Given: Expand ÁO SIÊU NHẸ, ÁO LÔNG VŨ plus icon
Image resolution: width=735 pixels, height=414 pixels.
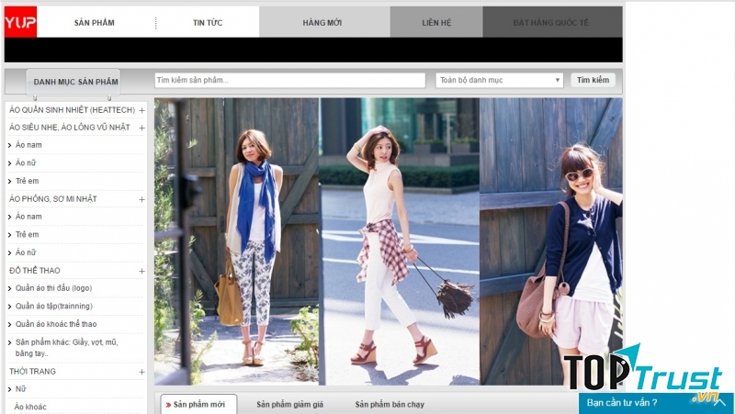Looking at the screenshot, I should pos(141,128).
